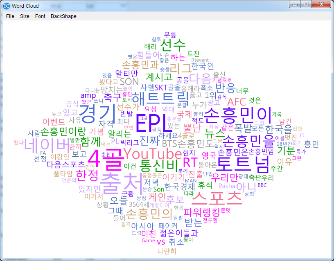
Task: Click the word "무릎" at the top
Action: 170,34
